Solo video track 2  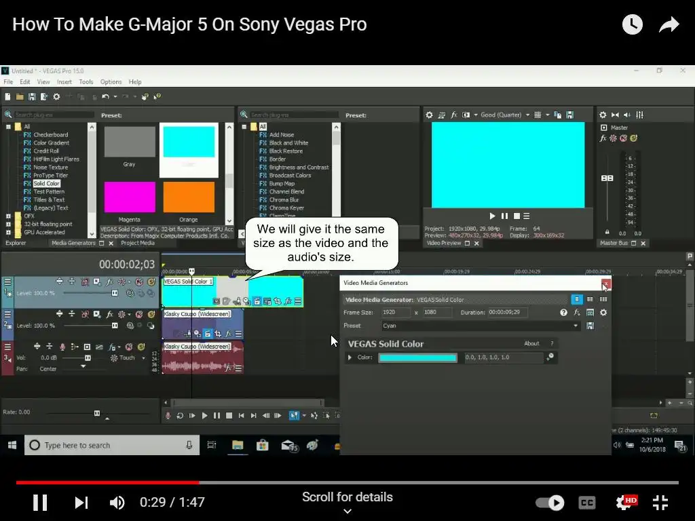(151, 314)
